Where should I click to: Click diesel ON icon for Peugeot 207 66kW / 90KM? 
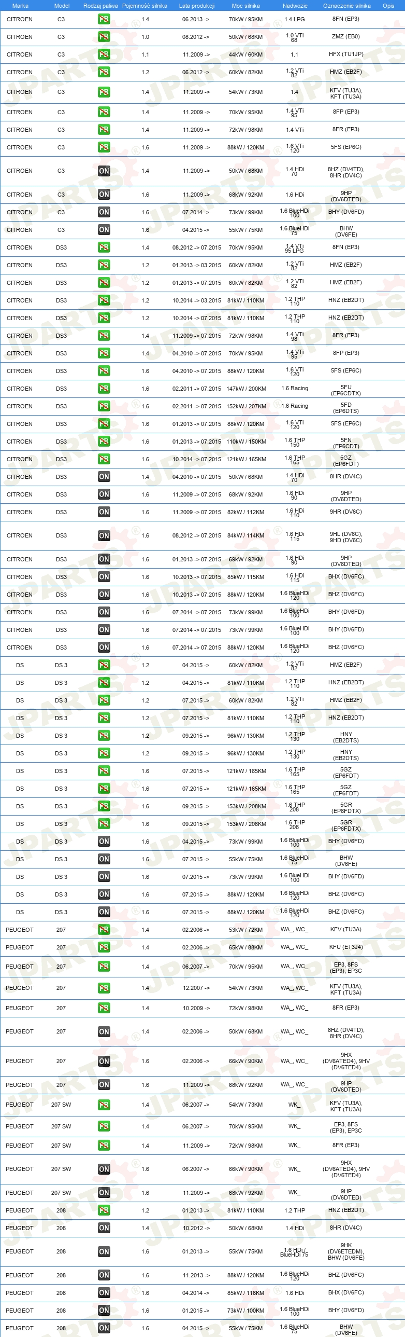(x=104, y=1062)
